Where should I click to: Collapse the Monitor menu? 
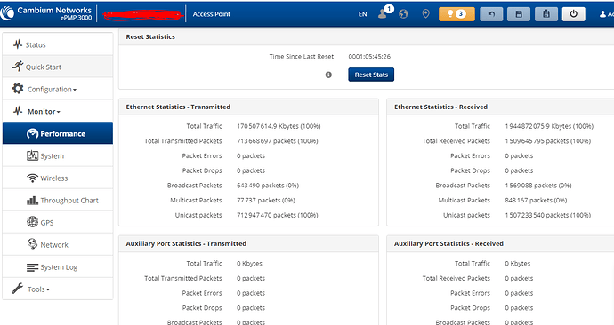pyautogui.click(x=58, y=111)
